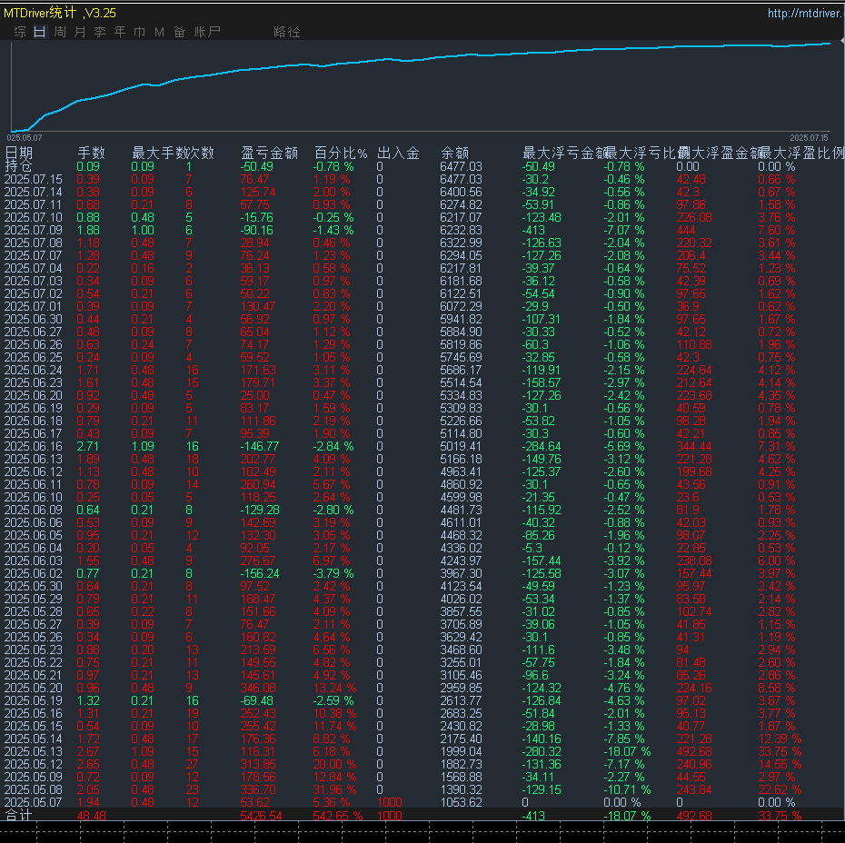845x843 pixels.
Task: Open the 月 monthly tab
Action: coord(80,32)
